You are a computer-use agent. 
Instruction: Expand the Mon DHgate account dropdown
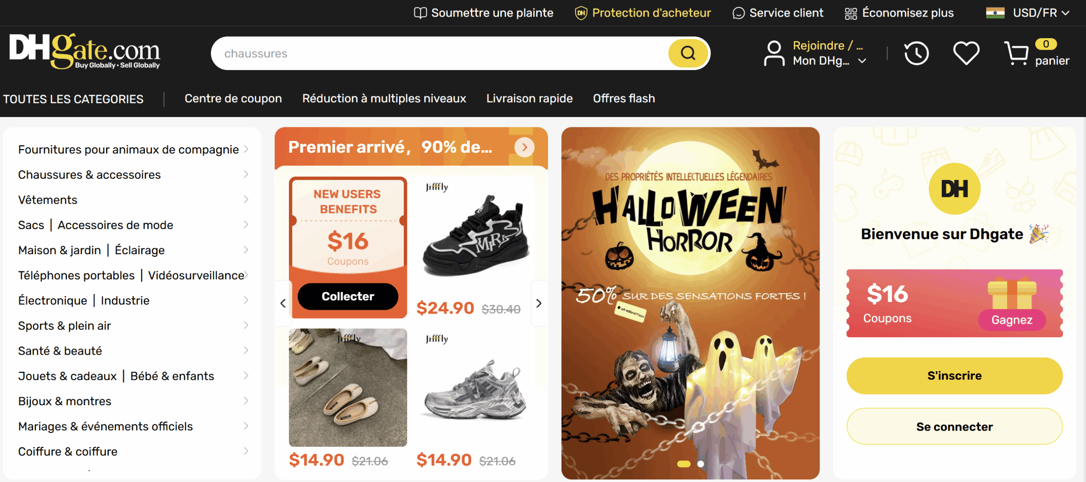(862, 61)
